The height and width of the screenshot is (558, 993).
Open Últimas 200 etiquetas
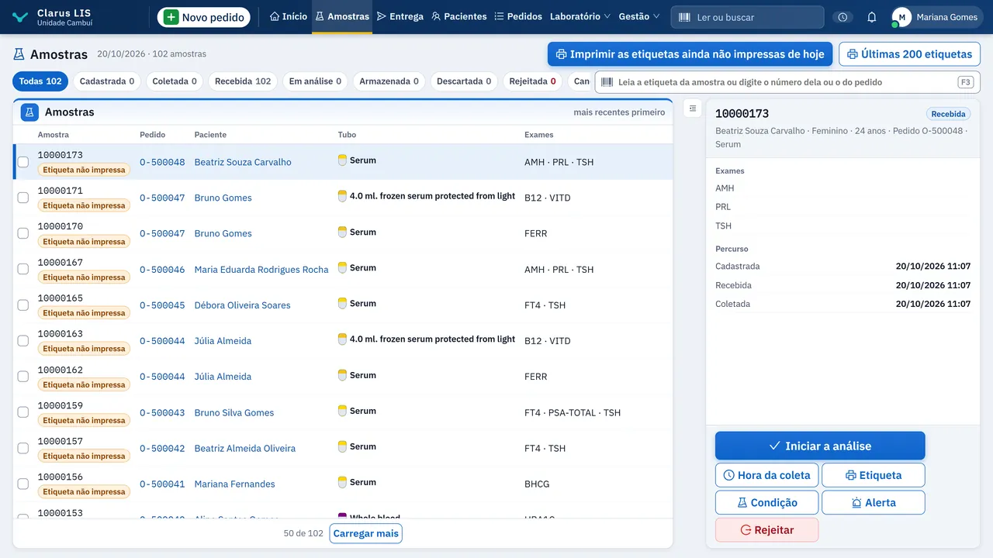tap(909, 54)
